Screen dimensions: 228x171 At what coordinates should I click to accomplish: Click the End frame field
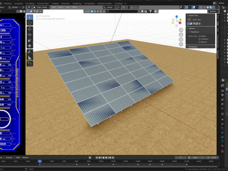pyautogui.click(x=211, y=158)
